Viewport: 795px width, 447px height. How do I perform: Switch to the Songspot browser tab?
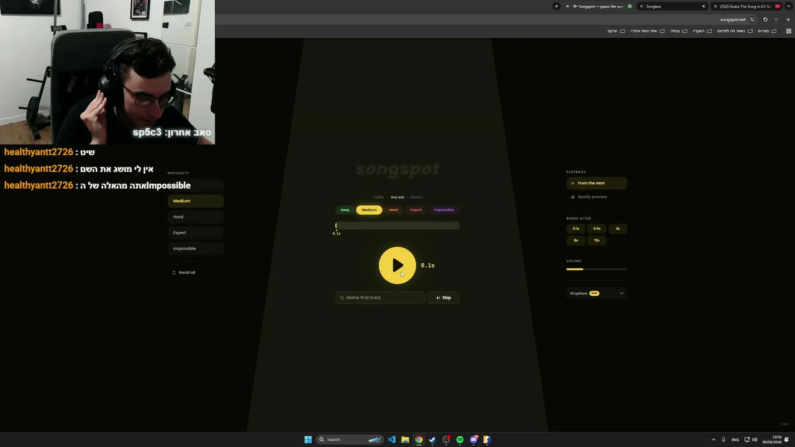(x=599, y=6)
